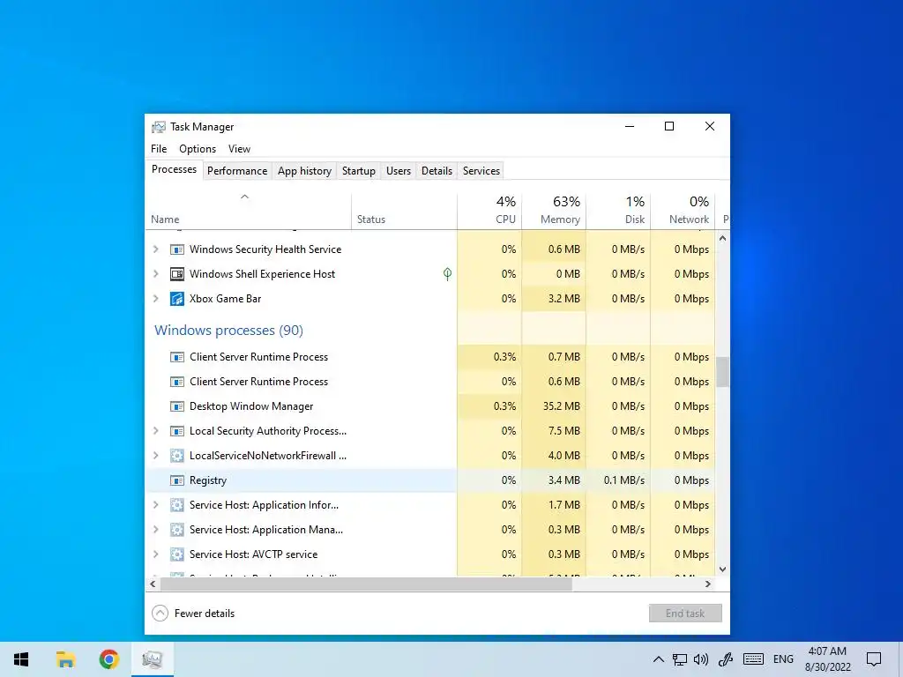Open the ENG language indicator

click(783, 659)
